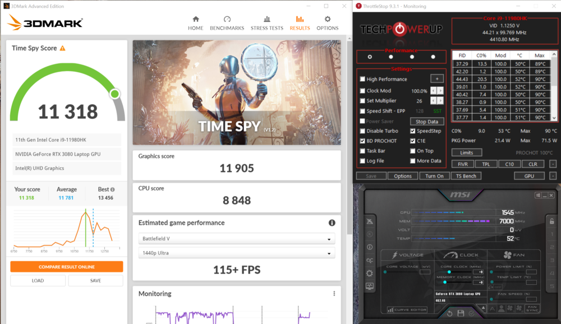Open estimated game performance info icon
The height and width of the screenshot is (324, 561).
pos(332,223)
